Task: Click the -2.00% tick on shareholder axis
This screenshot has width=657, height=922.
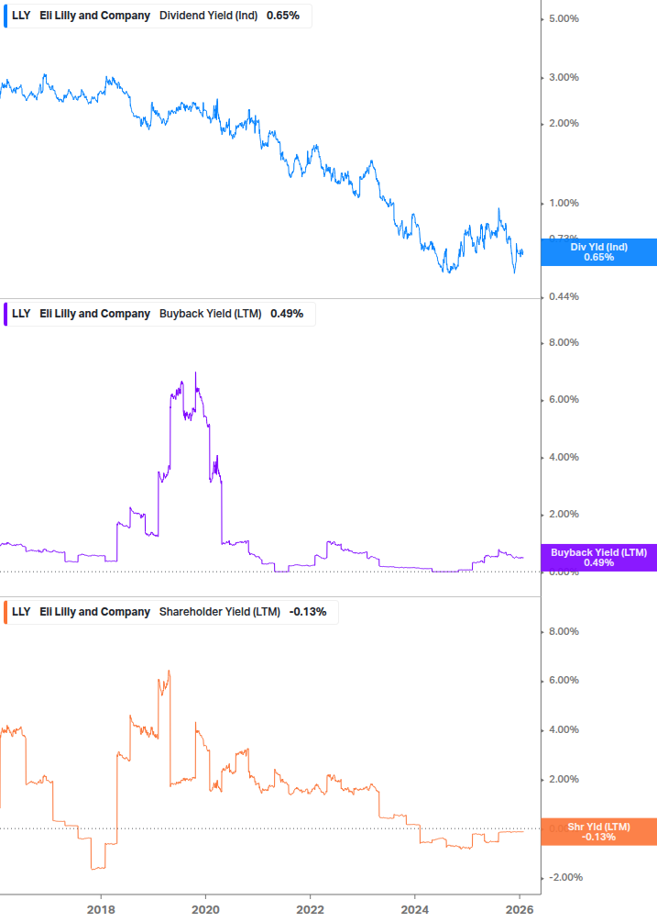Action: coord(565,877)
